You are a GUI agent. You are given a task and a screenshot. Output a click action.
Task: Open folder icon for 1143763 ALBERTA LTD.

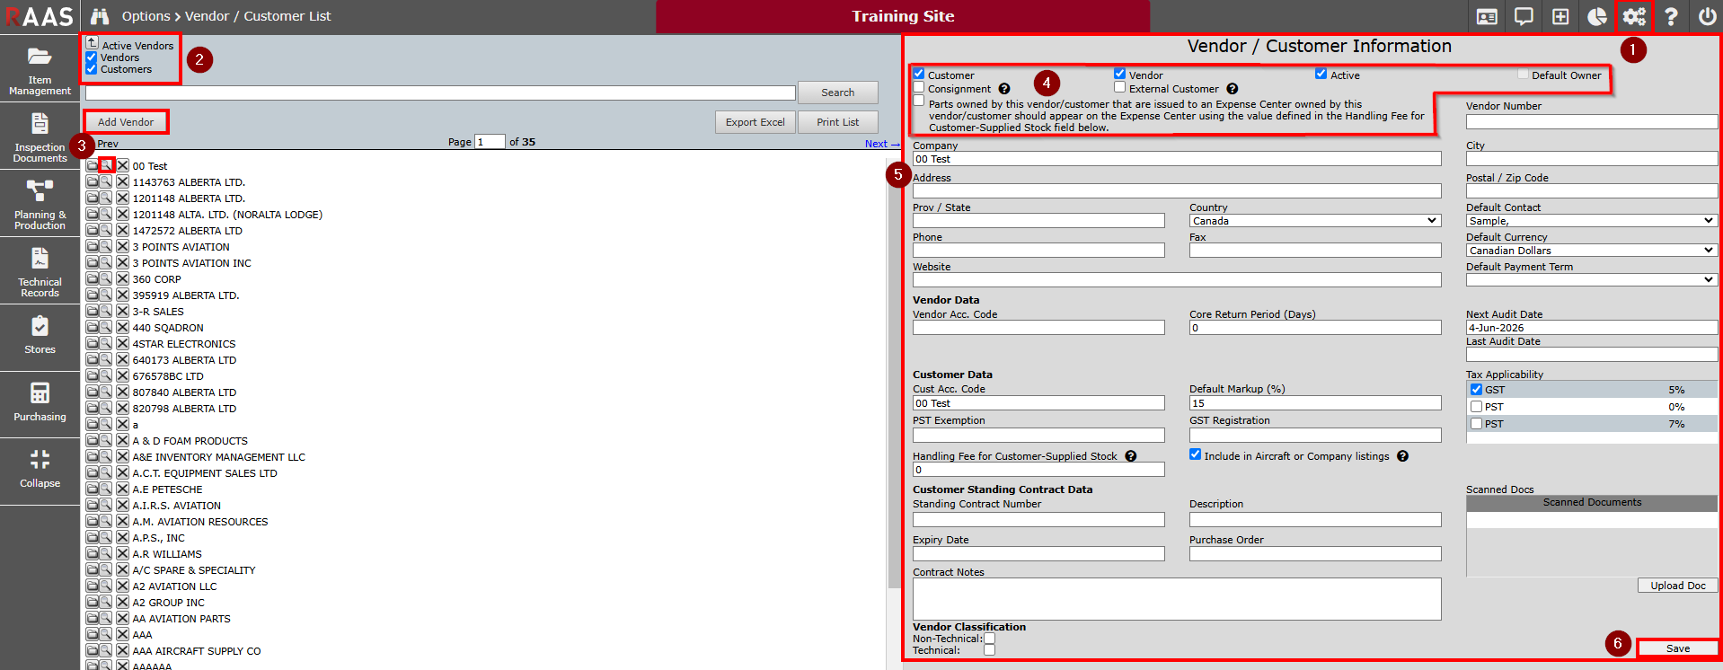pos(92,182)
